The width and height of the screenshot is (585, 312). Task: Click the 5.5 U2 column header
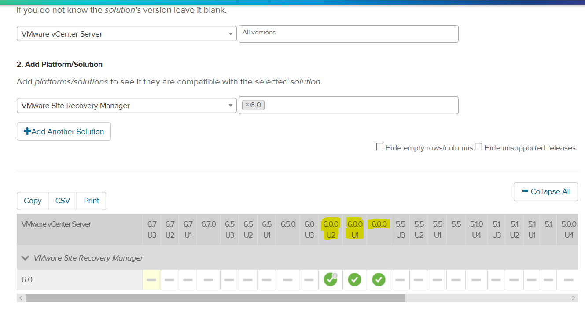coord(419,229)
